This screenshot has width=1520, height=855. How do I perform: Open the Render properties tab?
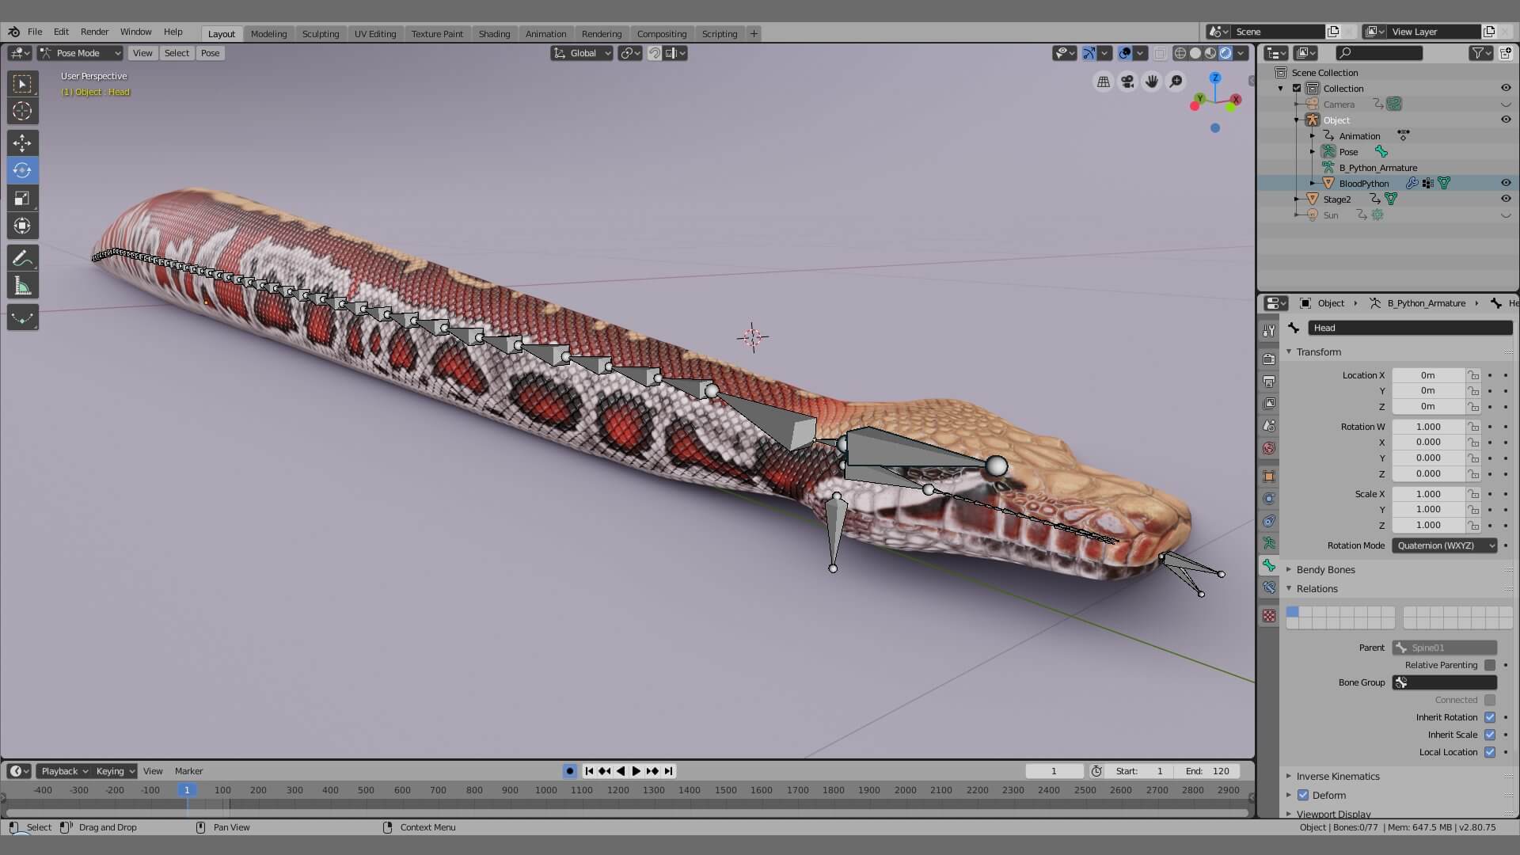point(1269,359)
